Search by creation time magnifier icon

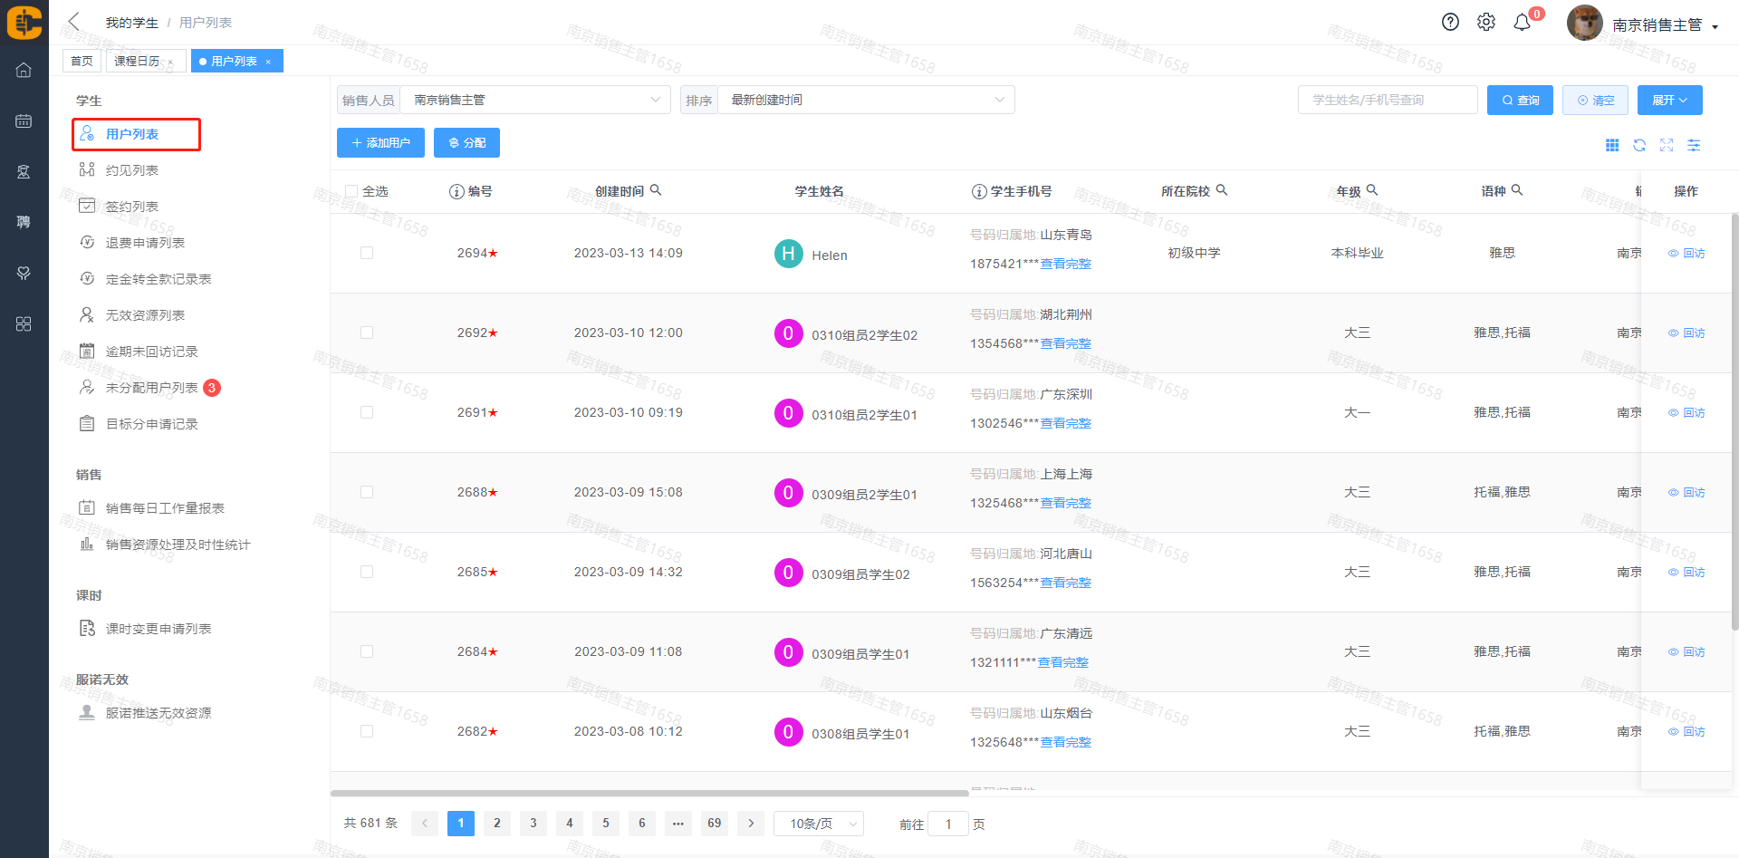point(656,190)
